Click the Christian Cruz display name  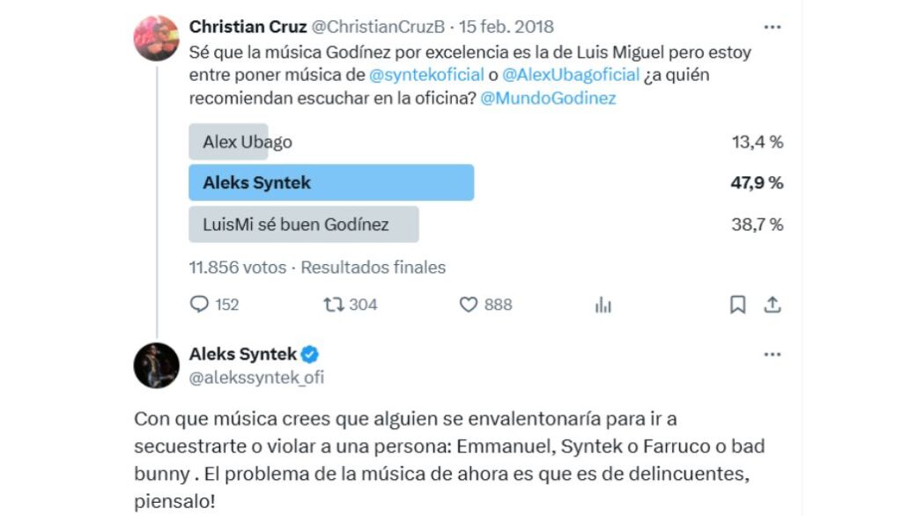point(248,27)
